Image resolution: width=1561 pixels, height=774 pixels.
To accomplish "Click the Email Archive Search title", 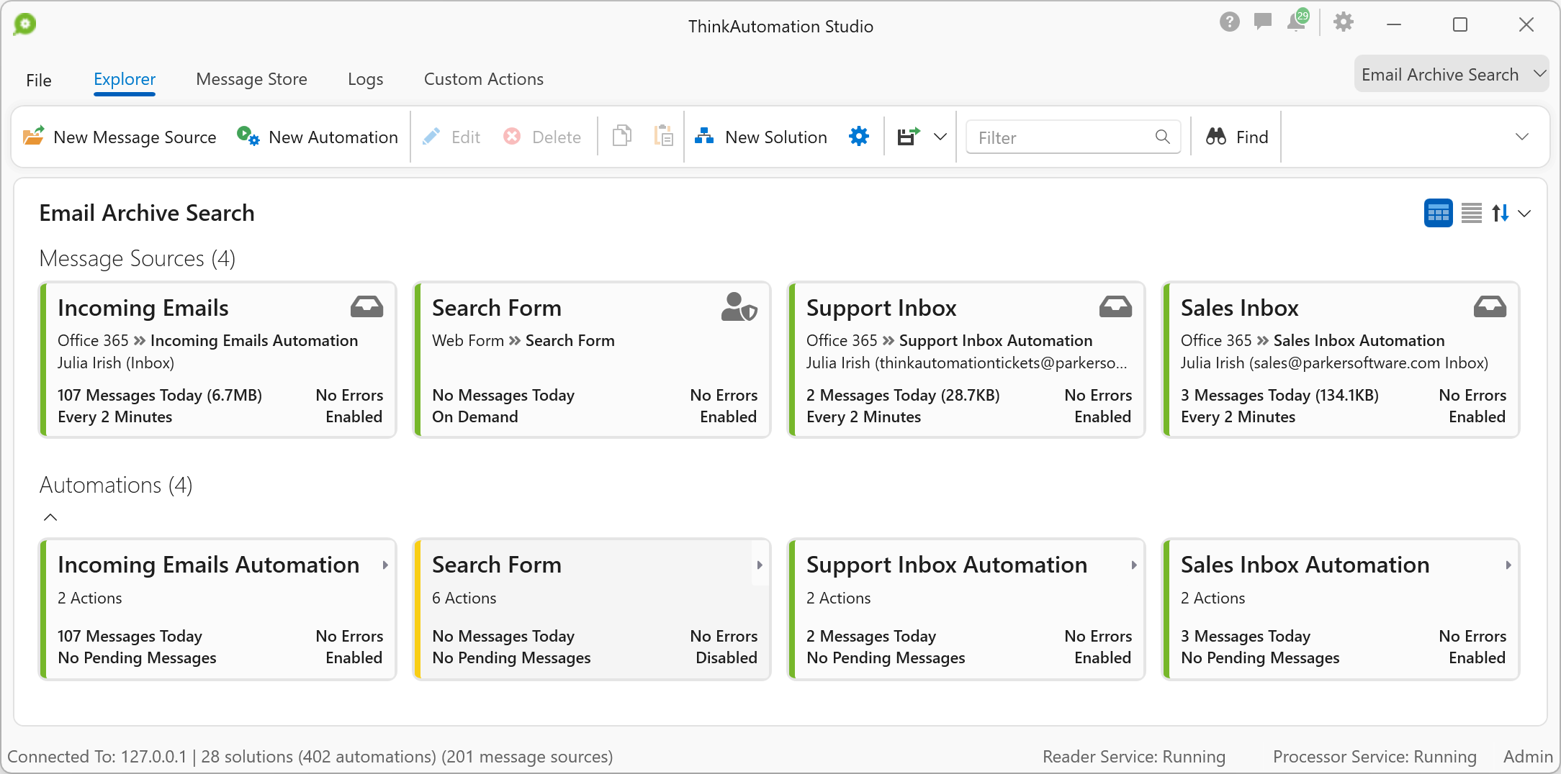I will point(147,213).
